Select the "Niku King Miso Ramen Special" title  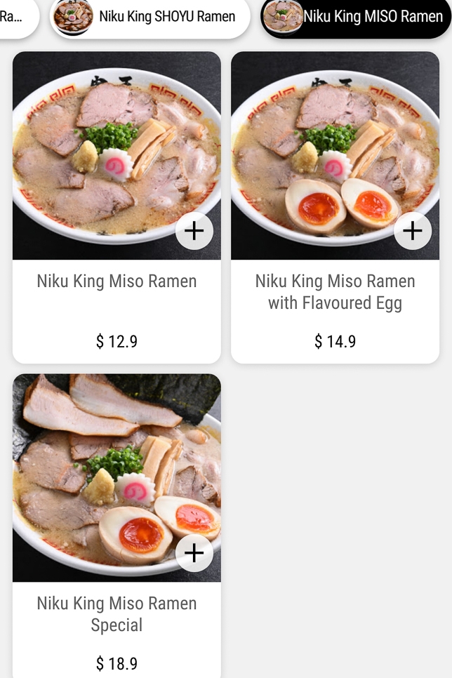point(117,614)
